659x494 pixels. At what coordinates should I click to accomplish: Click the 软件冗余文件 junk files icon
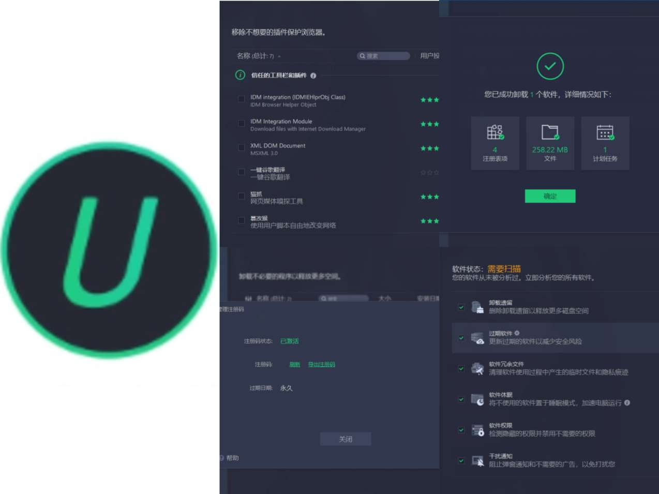click(x=477, y=369)
